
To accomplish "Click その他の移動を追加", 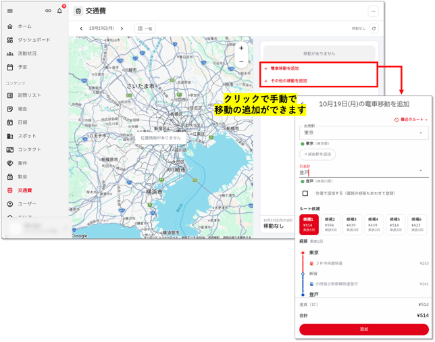I will (286, 81).
